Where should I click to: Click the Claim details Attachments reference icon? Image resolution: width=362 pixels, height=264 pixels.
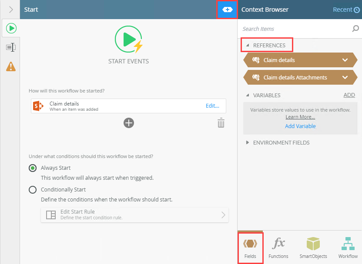[256, 77]
